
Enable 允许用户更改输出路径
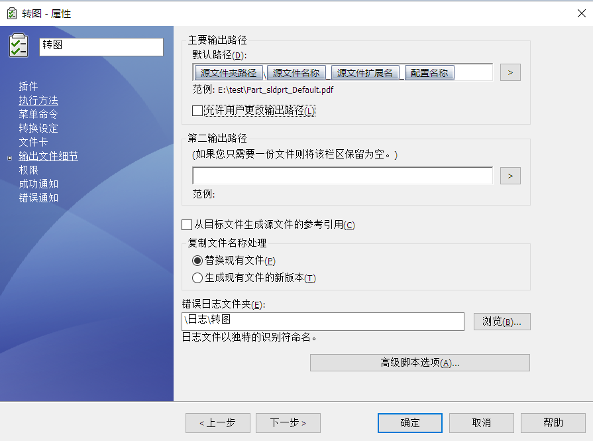[x=197, y=110]
